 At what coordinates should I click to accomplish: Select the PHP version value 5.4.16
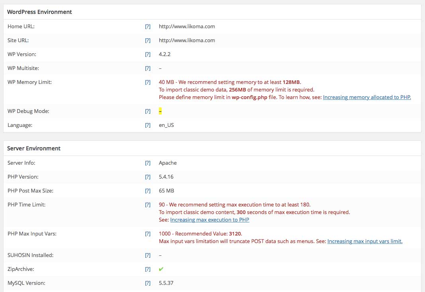point(166,177)
